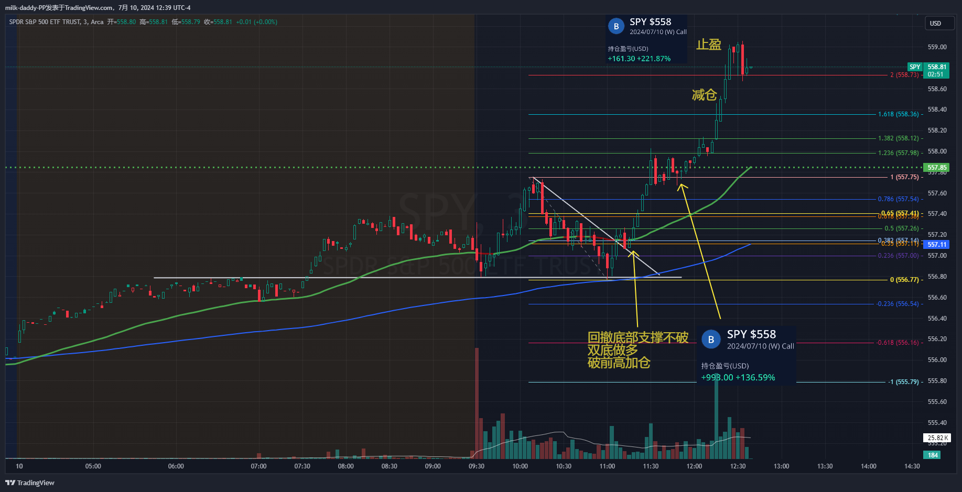Select the 558.81 current price label
The width and height of the screenshot is (962, 492).
937,67
